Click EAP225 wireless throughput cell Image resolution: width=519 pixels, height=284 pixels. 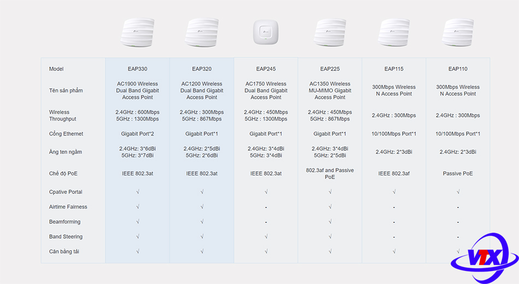329,116
